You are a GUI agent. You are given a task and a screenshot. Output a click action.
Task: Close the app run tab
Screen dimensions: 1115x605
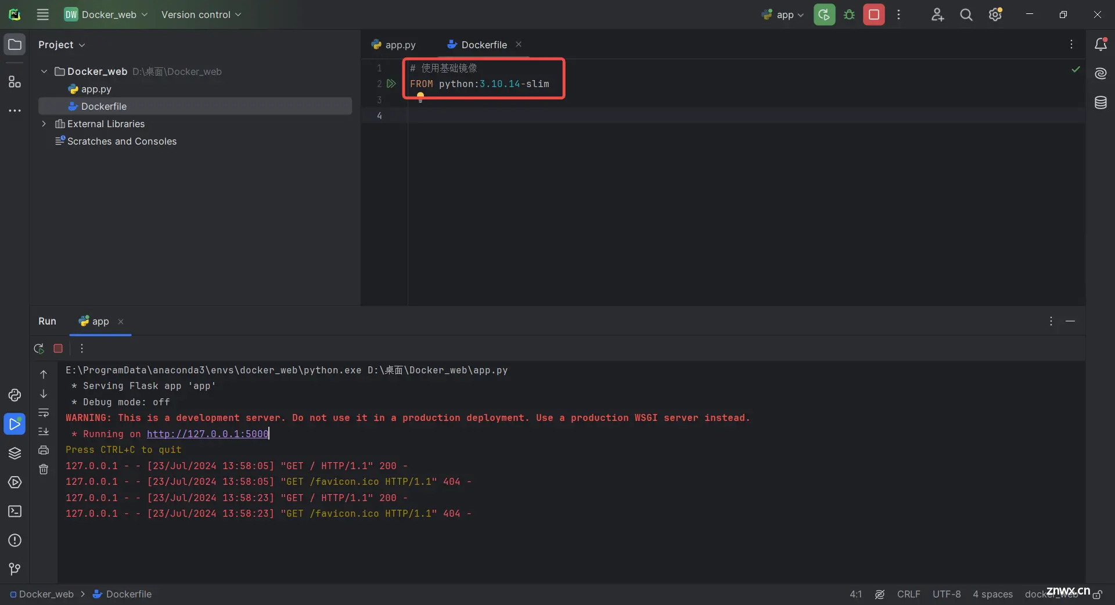121,322
